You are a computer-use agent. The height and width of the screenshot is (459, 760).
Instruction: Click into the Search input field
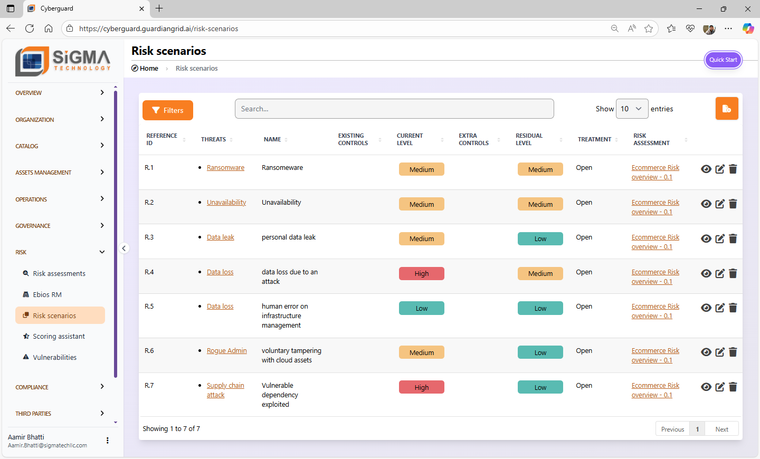(394, 109)
